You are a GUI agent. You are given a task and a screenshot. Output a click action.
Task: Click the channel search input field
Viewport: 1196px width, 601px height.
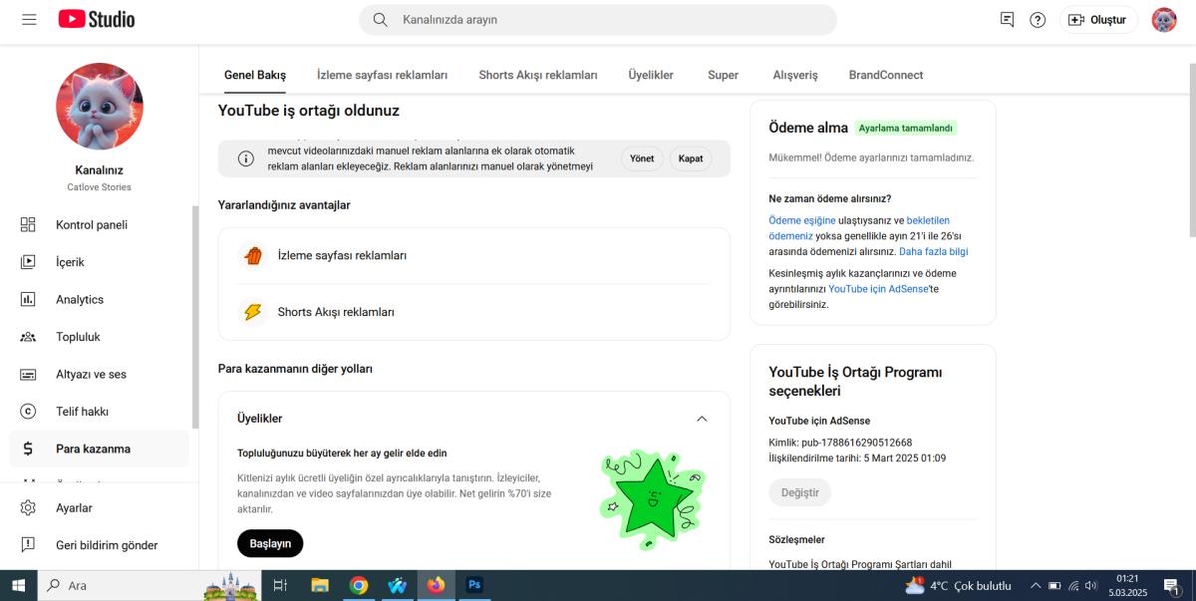(x=598, y=19)
